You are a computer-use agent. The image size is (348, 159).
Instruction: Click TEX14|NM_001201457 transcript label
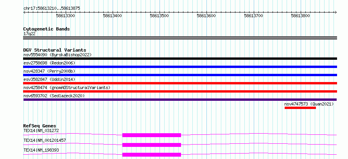pyautogui.click(x=45, y=140)
